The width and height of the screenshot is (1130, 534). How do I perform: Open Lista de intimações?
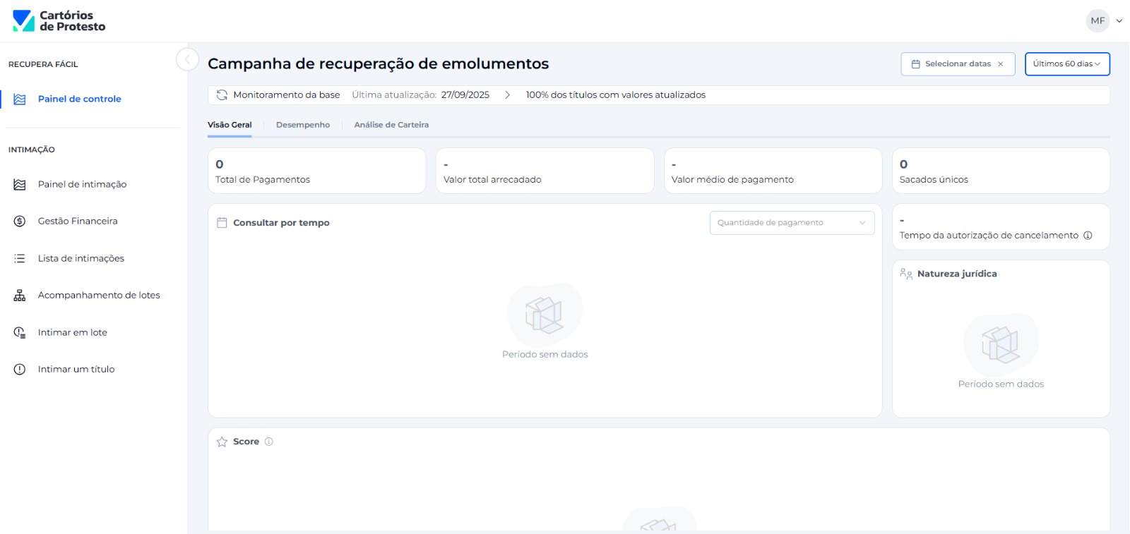click(x=81, y=259)
